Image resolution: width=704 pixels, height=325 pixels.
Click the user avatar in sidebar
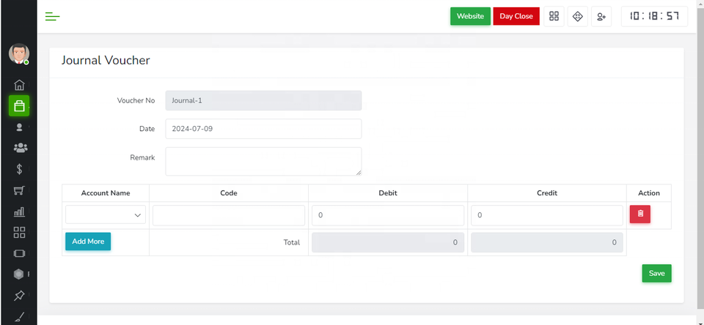pos(19,53)
